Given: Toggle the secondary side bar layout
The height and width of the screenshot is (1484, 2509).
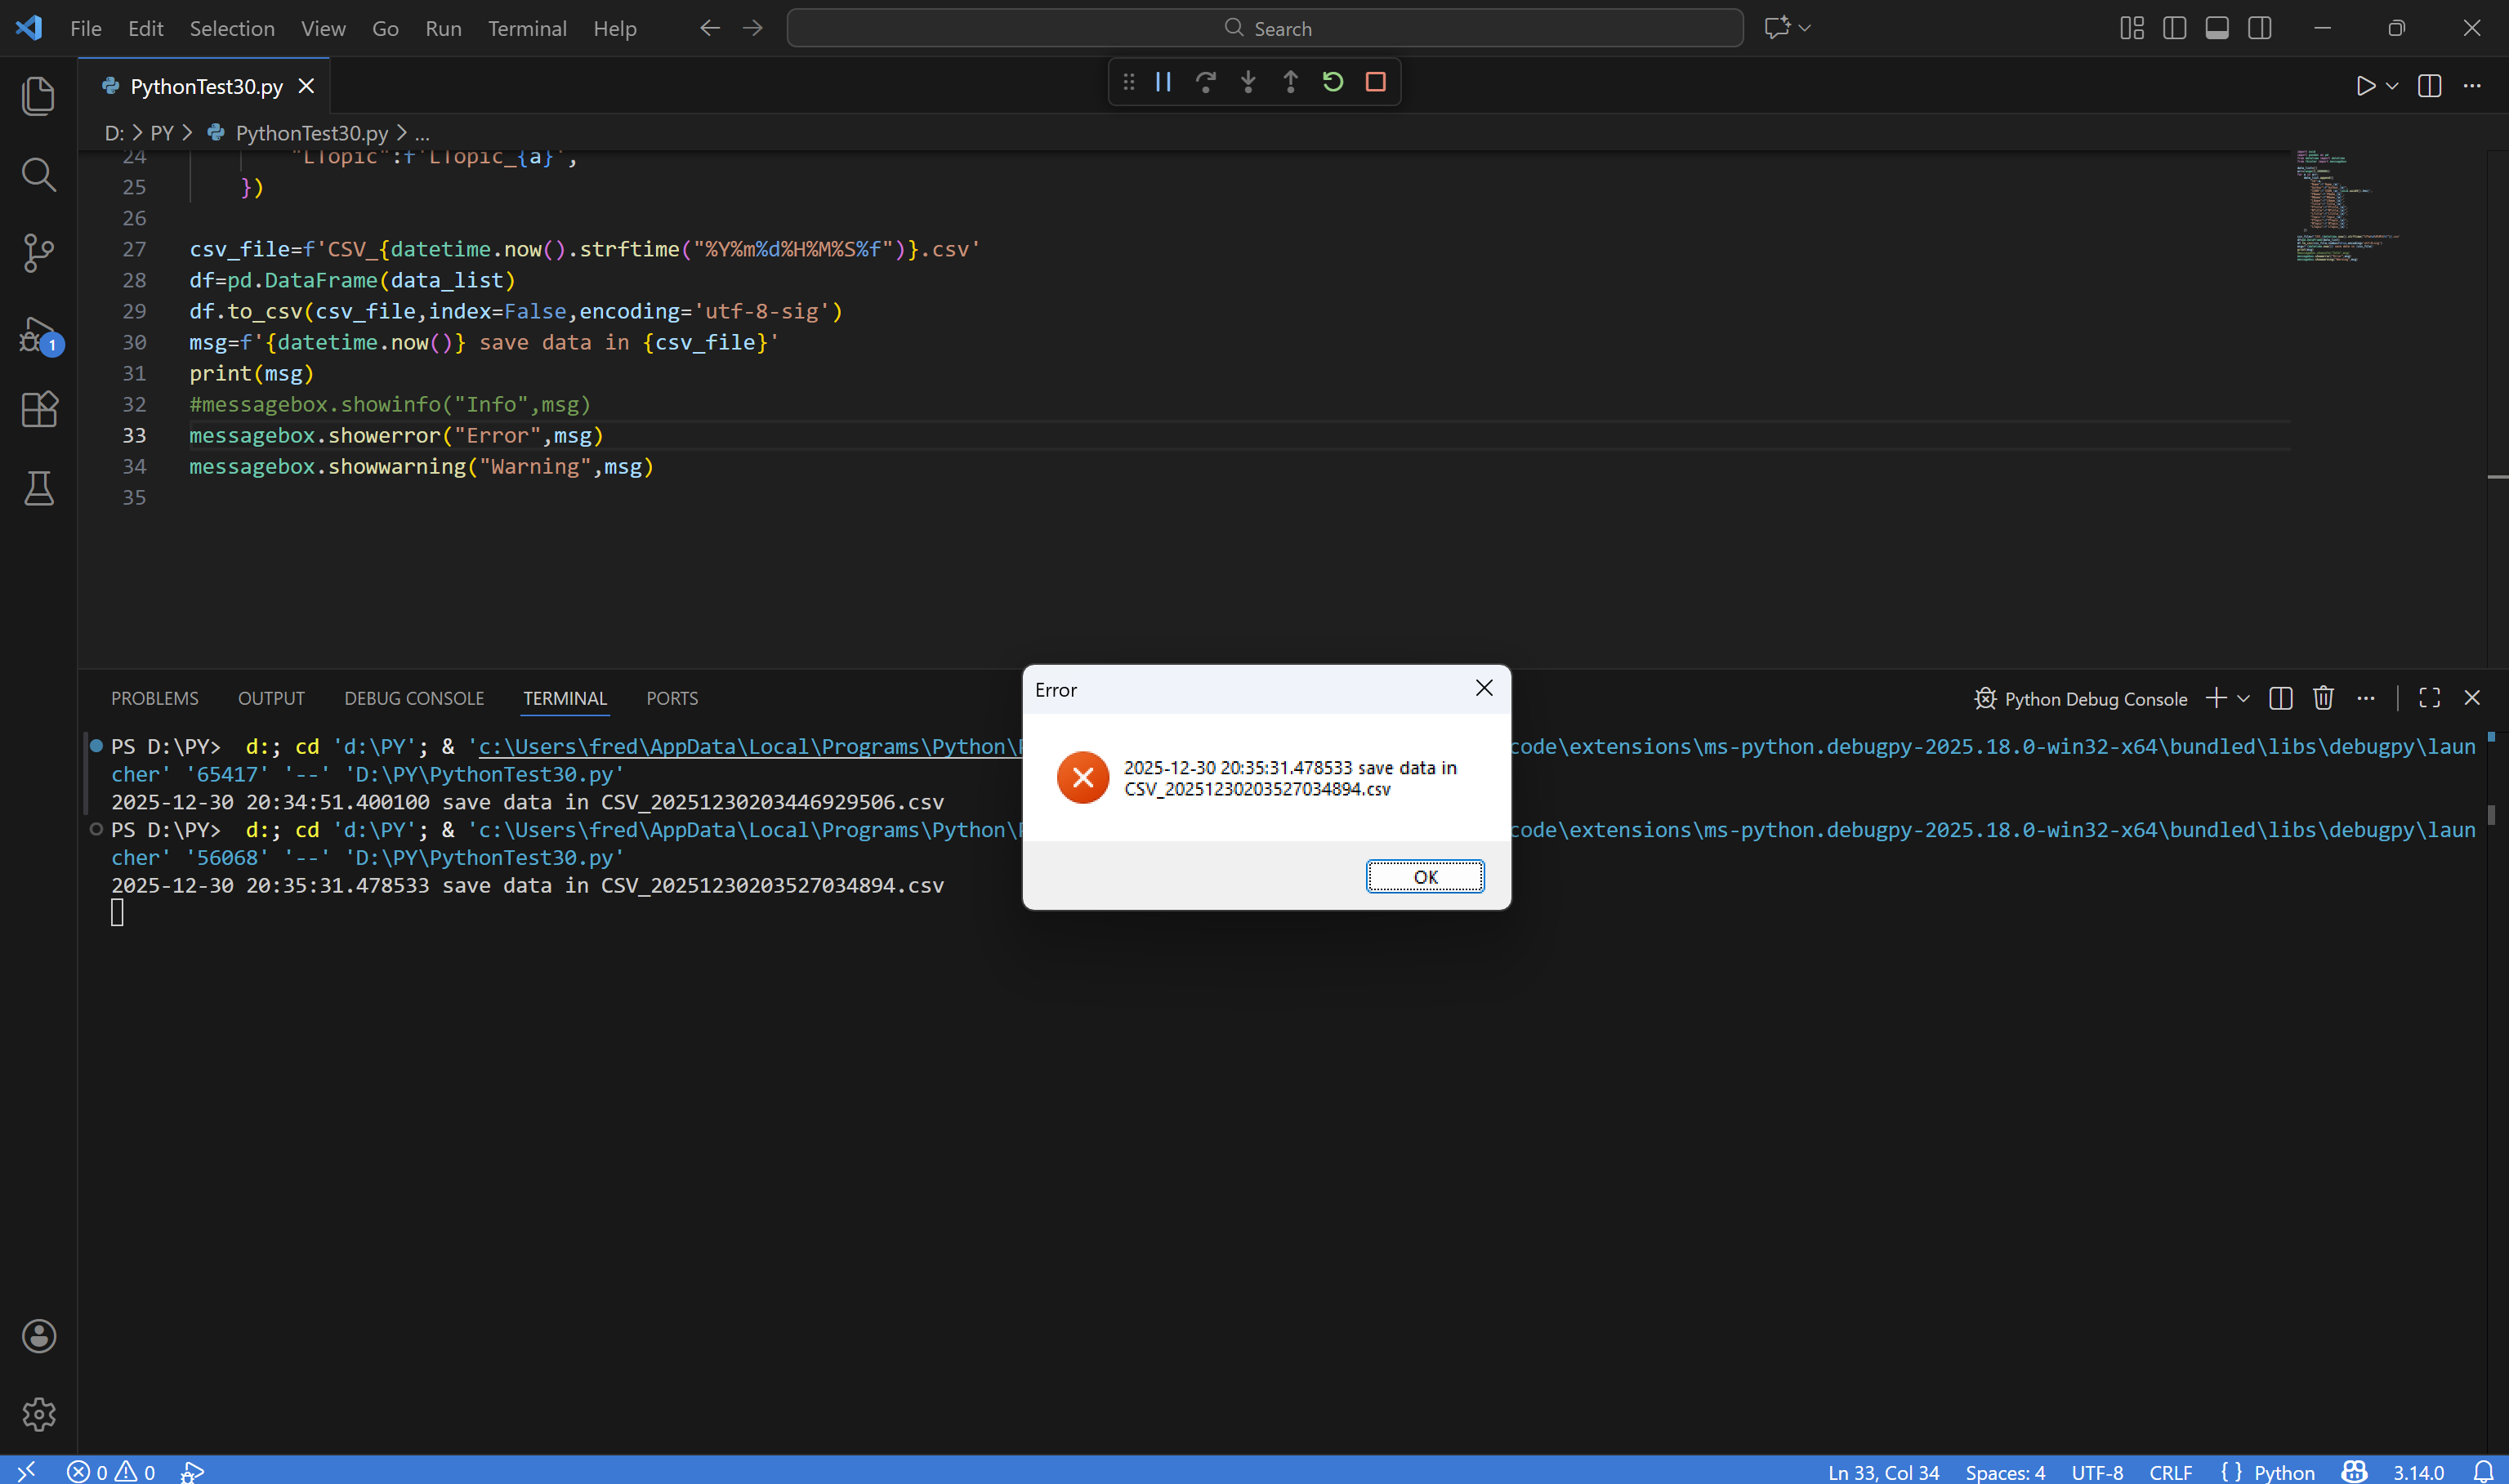Looking at the screenshot, I should (2259, 28).
